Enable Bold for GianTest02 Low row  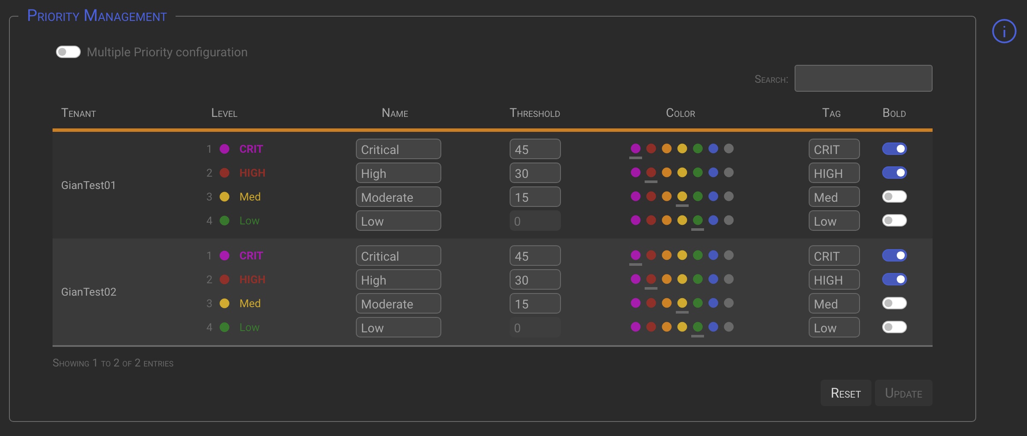(x=894, y=327)
